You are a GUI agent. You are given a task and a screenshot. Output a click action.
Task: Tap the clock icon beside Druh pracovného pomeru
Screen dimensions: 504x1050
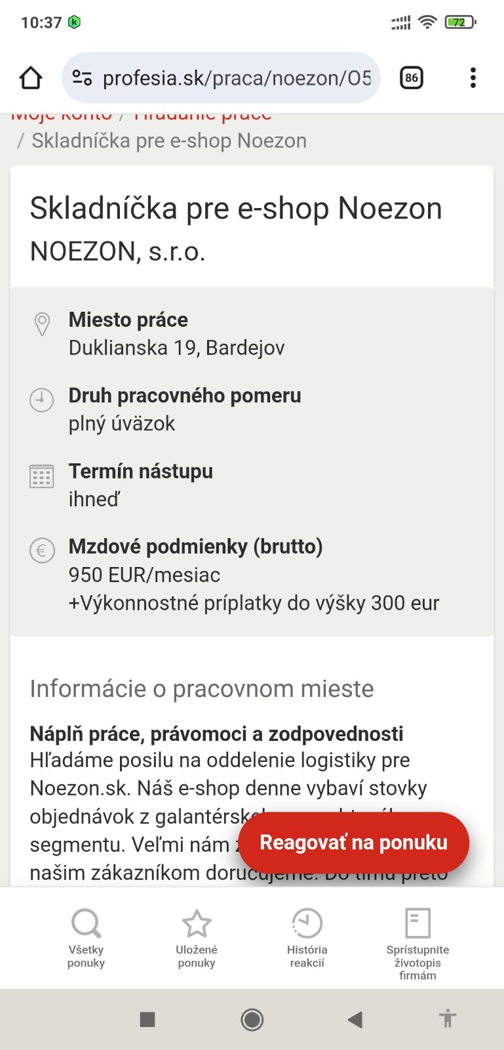(42, 400)
